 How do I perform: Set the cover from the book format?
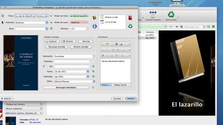tap(94, 18)
